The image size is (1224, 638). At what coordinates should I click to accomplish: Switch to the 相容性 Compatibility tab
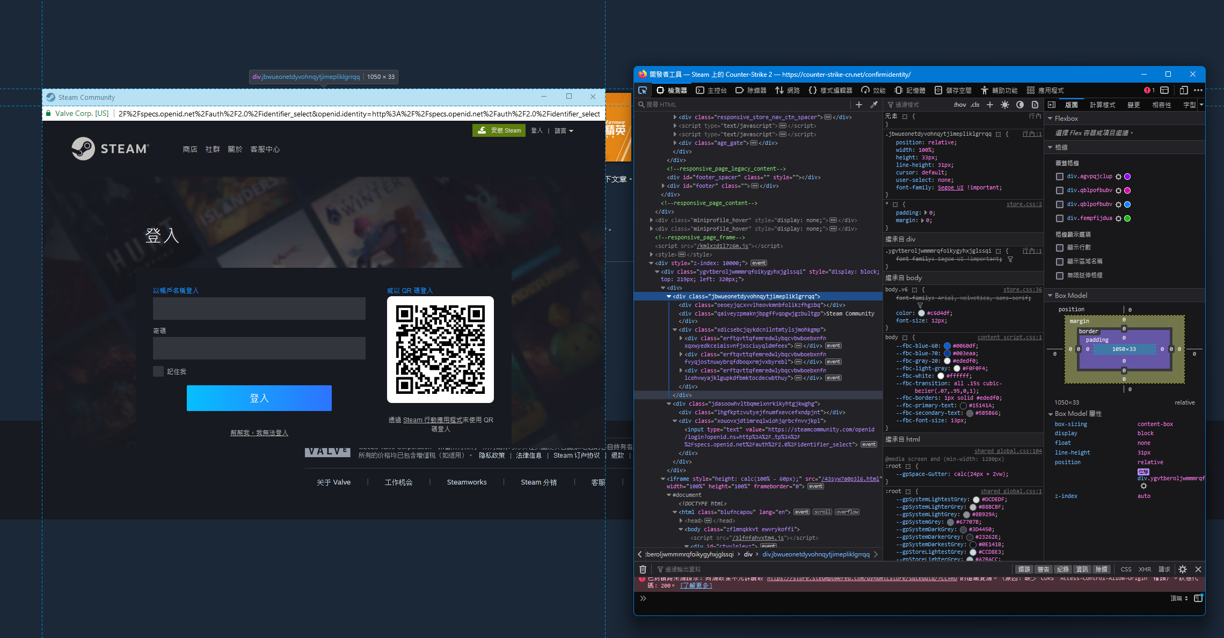click(1162, 105)
